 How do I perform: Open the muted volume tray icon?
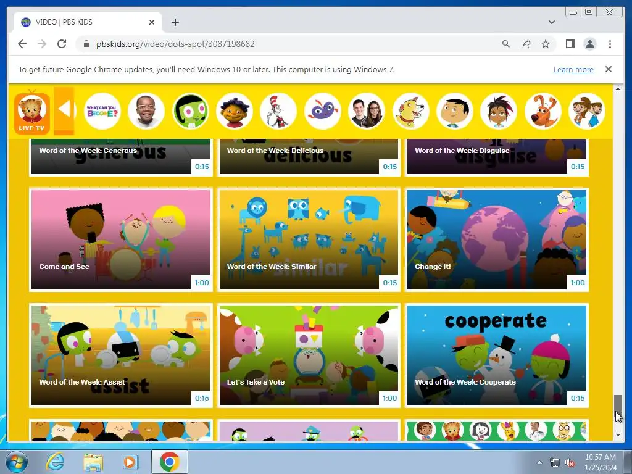[570, 462]
